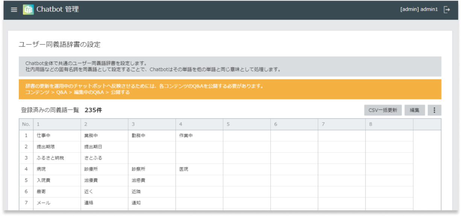Screen dimensions: 461x216
Task: Select the 診療所 synonym cell
Action: point(105,169)
